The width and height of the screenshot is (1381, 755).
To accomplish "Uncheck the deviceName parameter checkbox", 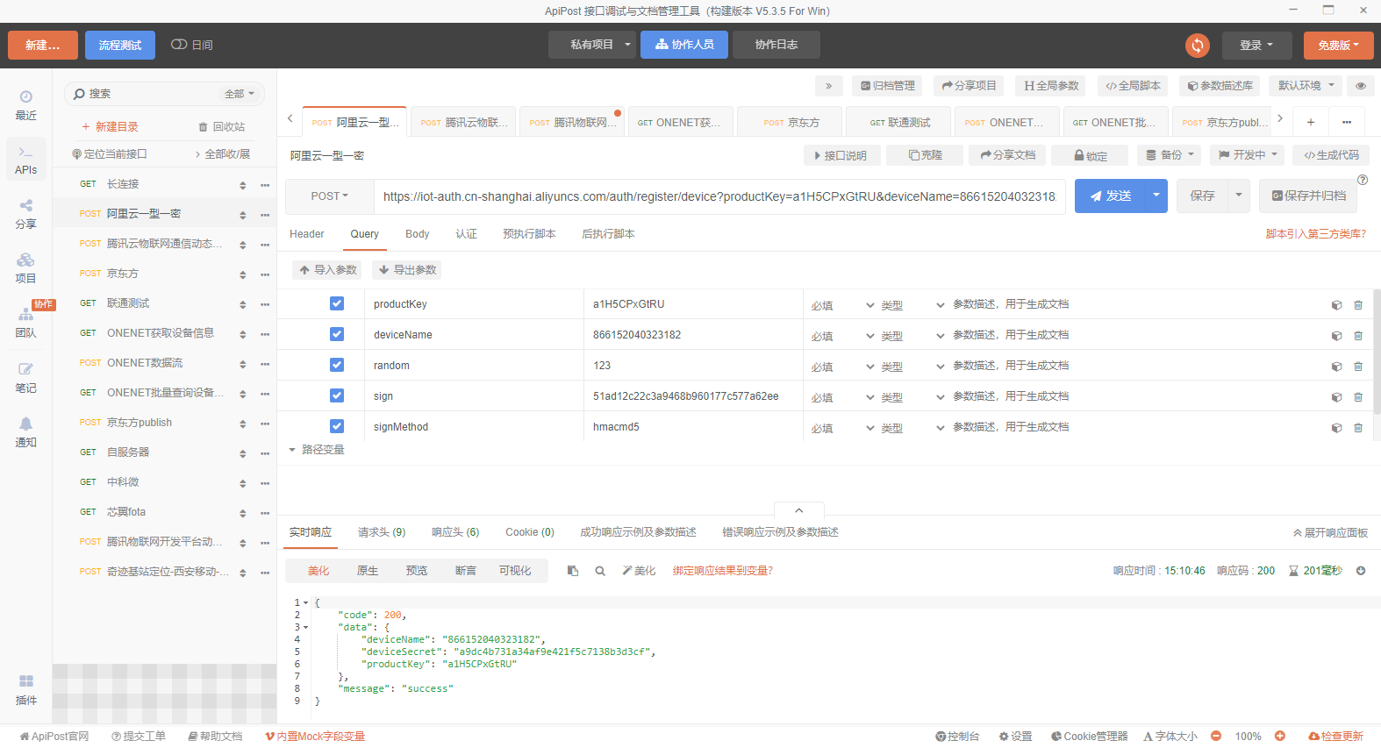I will coord(337,334).
